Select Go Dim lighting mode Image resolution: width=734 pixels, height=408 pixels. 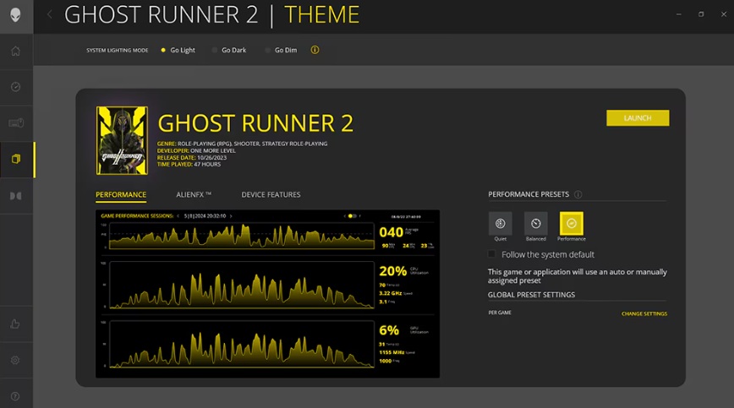[282, 50]
